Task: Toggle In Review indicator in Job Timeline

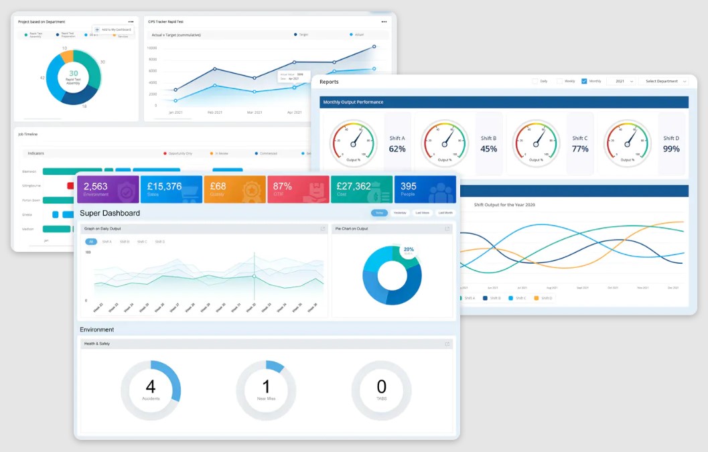Action: (219, 153)
